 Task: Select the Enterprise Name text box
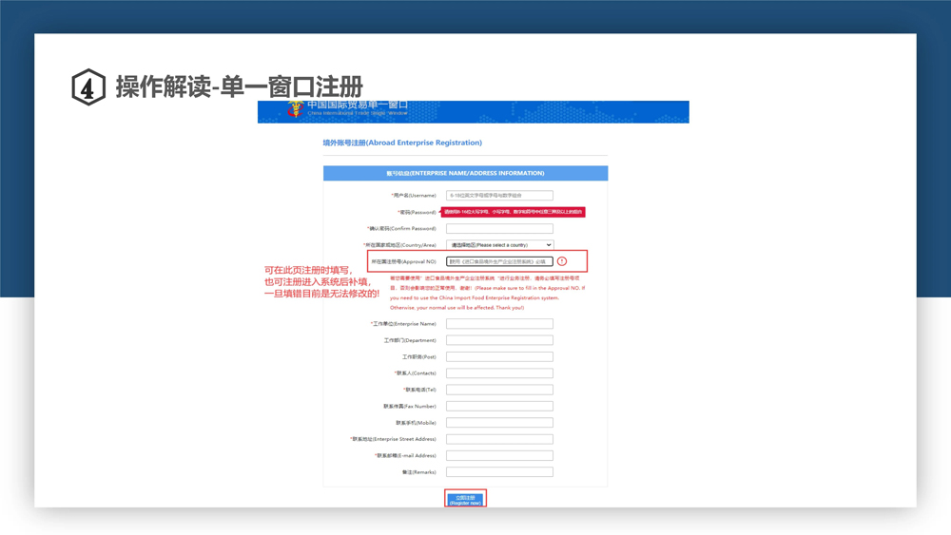[499, 324]
